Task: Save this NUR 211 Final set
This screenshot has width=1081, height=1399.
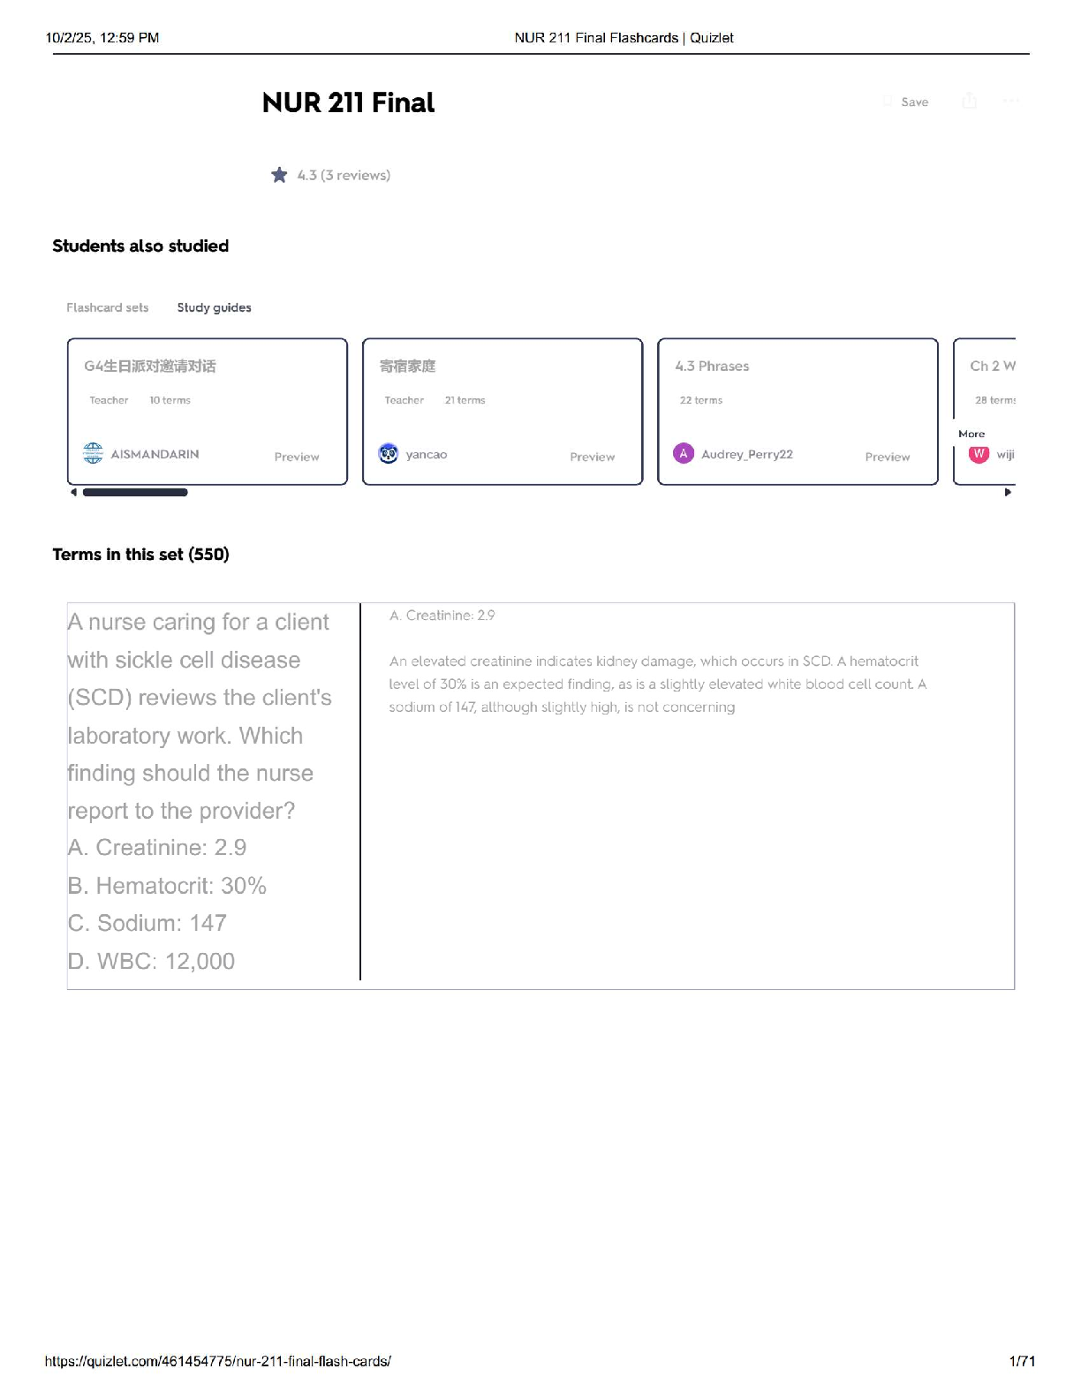Action: pyautogui.click(x=914, y=102)
